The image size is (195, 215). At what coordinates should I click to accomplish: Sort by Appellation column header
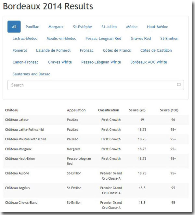click(x=76, y=110)
